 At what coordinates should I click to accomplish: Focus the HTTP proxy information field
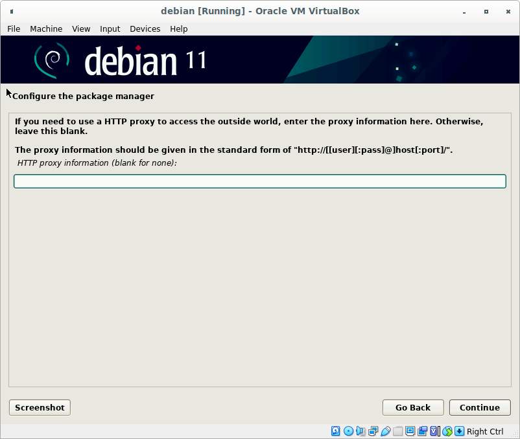(259, 181)
